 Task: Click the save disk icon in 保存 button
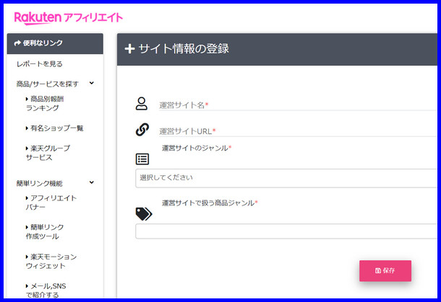378,270
